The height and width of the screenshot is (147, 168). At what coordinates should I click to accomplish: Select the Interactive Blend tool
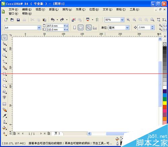coord(4,110)
